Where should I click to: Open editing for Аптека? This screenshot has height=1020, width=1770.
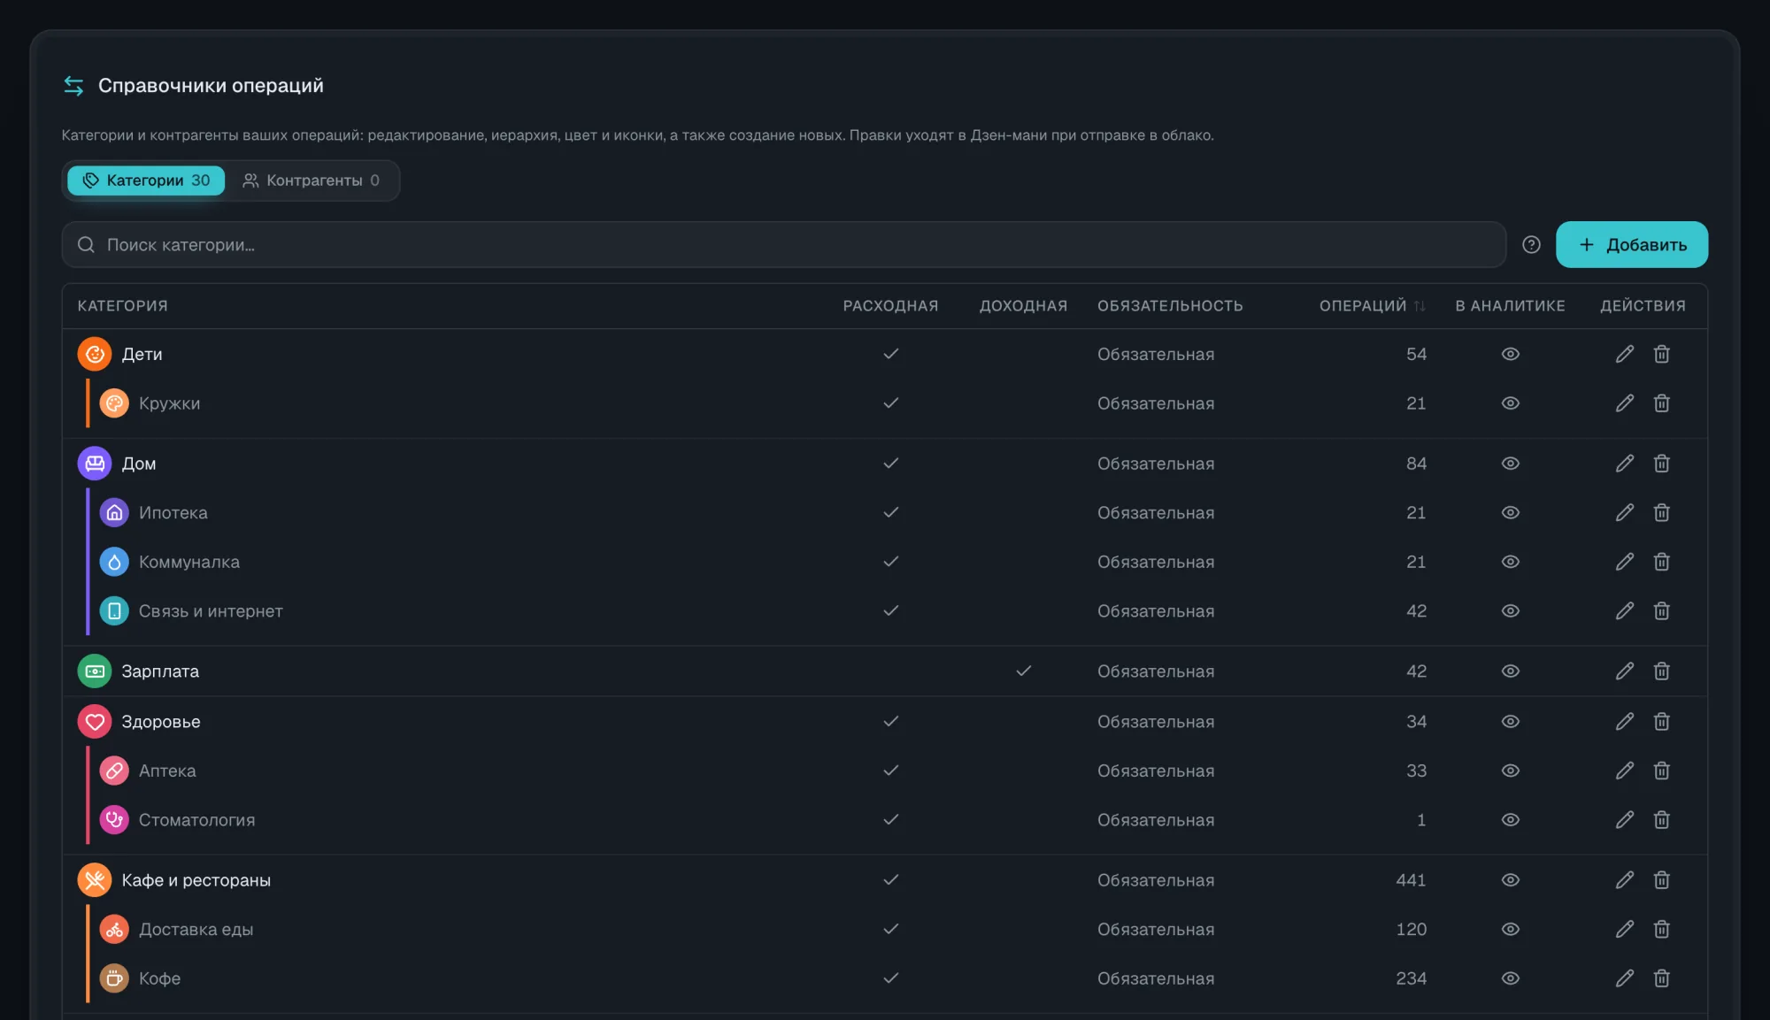click(1624, 771)
